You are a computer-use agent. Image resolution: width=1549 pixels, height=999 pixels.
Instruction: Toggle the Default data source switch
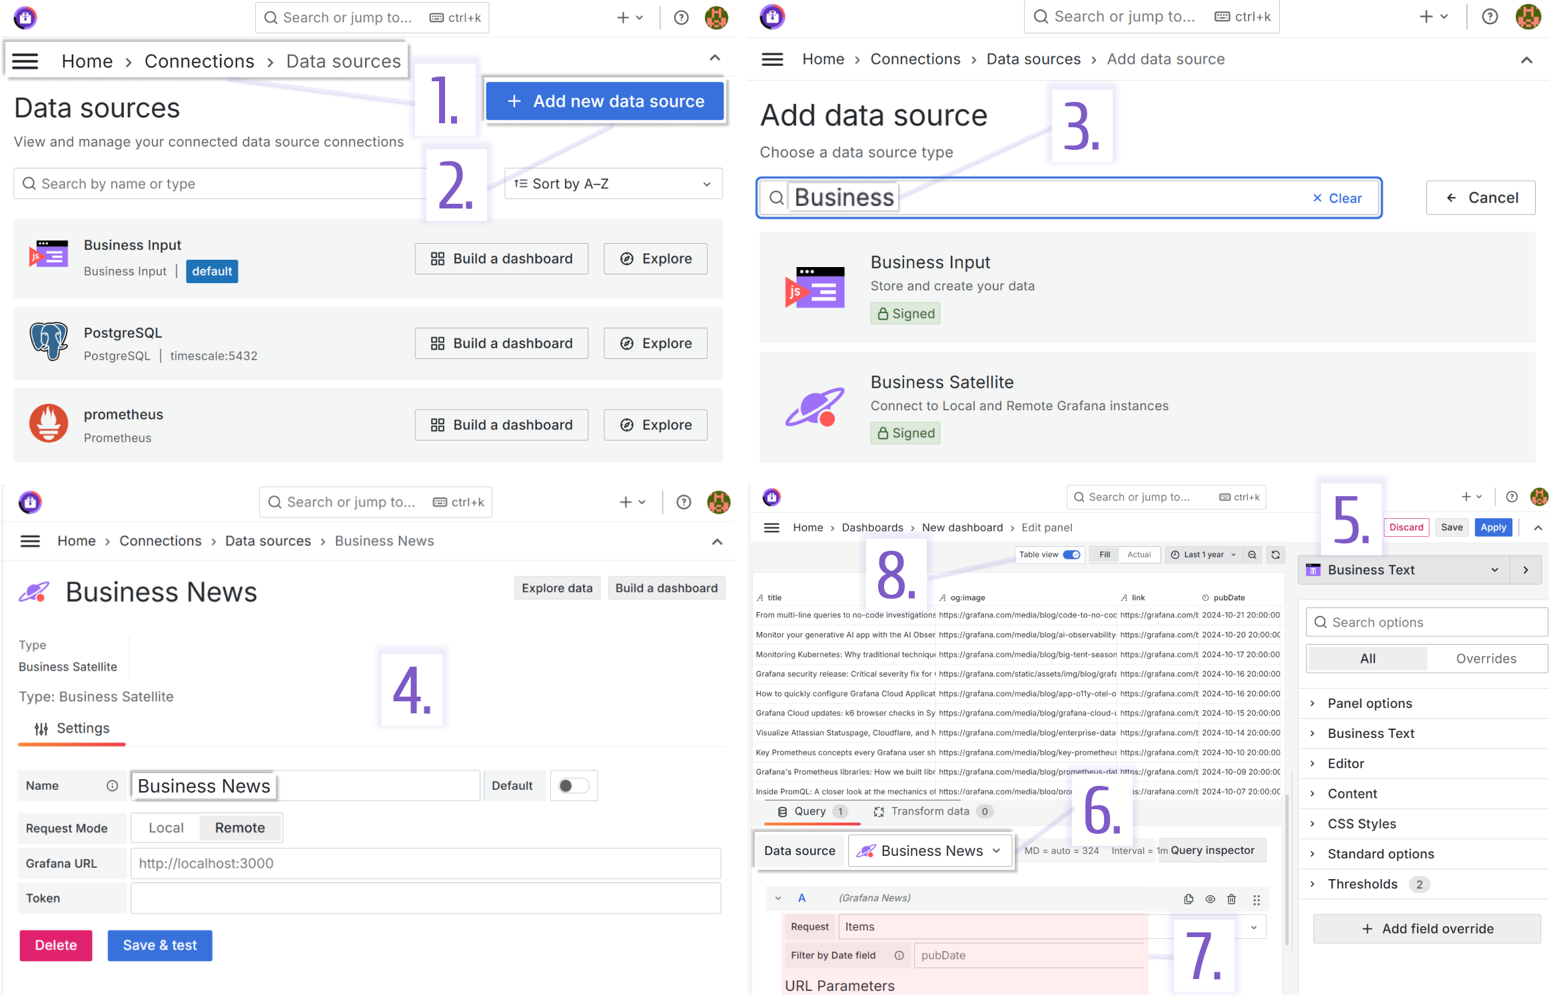574,786
